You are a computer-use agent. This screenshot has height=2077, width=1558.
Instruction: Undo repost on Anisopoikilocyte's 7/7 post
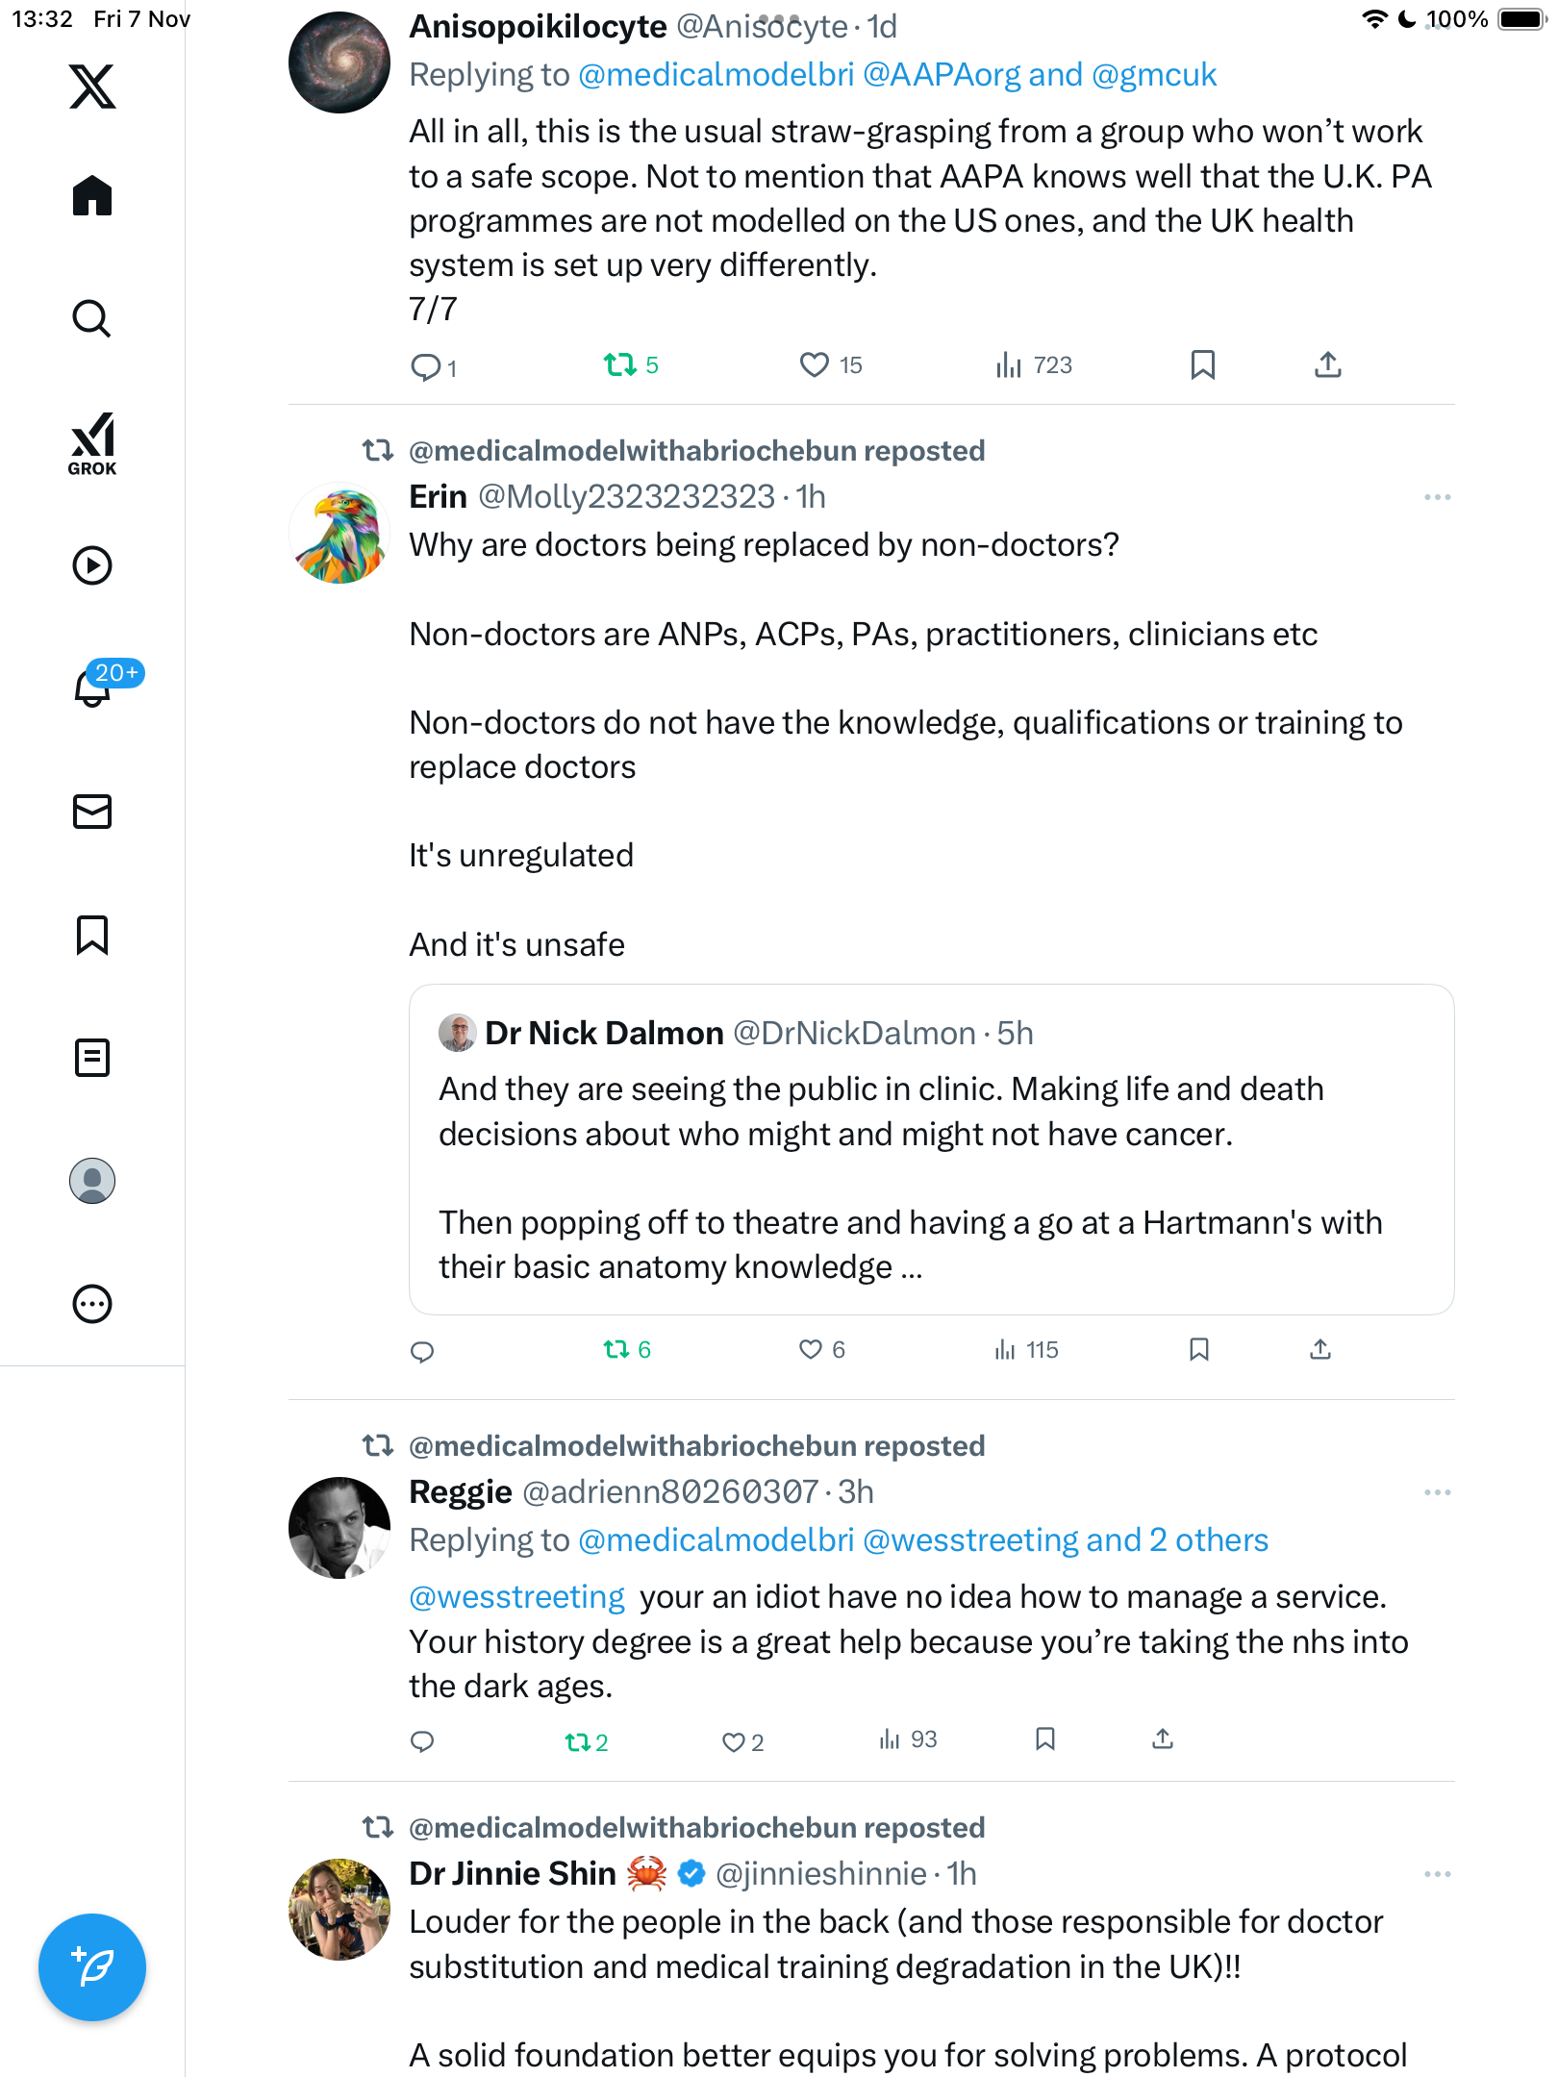pyautogui.click(x=620, y=364)
